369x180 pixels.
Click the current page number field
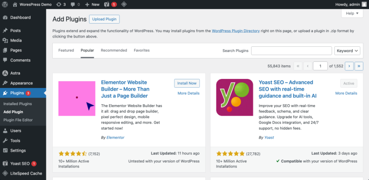click(320, 66)
